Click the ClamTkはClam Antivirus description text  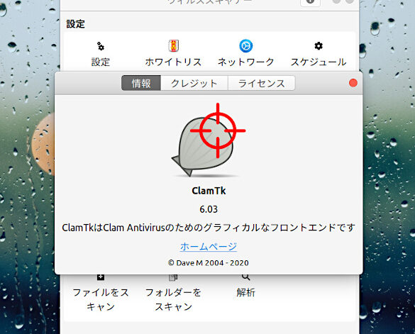[209, 228]
